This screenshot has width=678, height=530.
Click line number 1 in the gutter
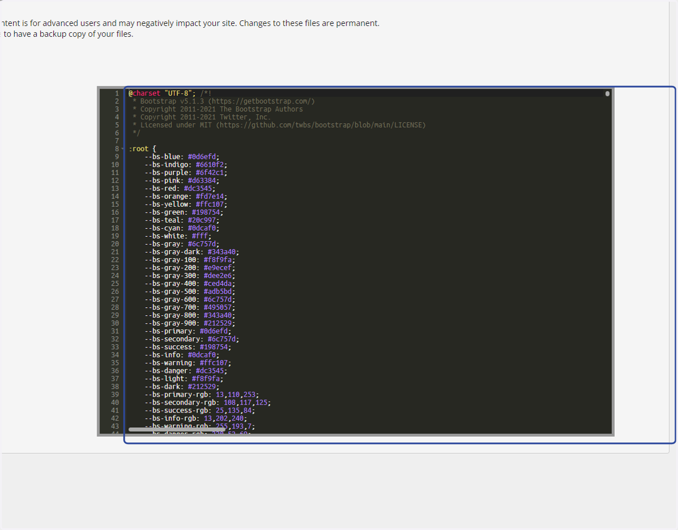(116, 93)
